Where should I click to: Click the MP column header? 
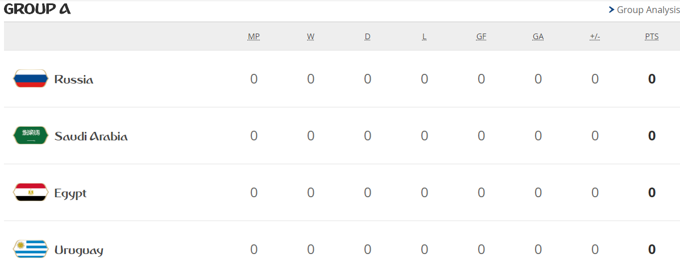click(254, 37)
